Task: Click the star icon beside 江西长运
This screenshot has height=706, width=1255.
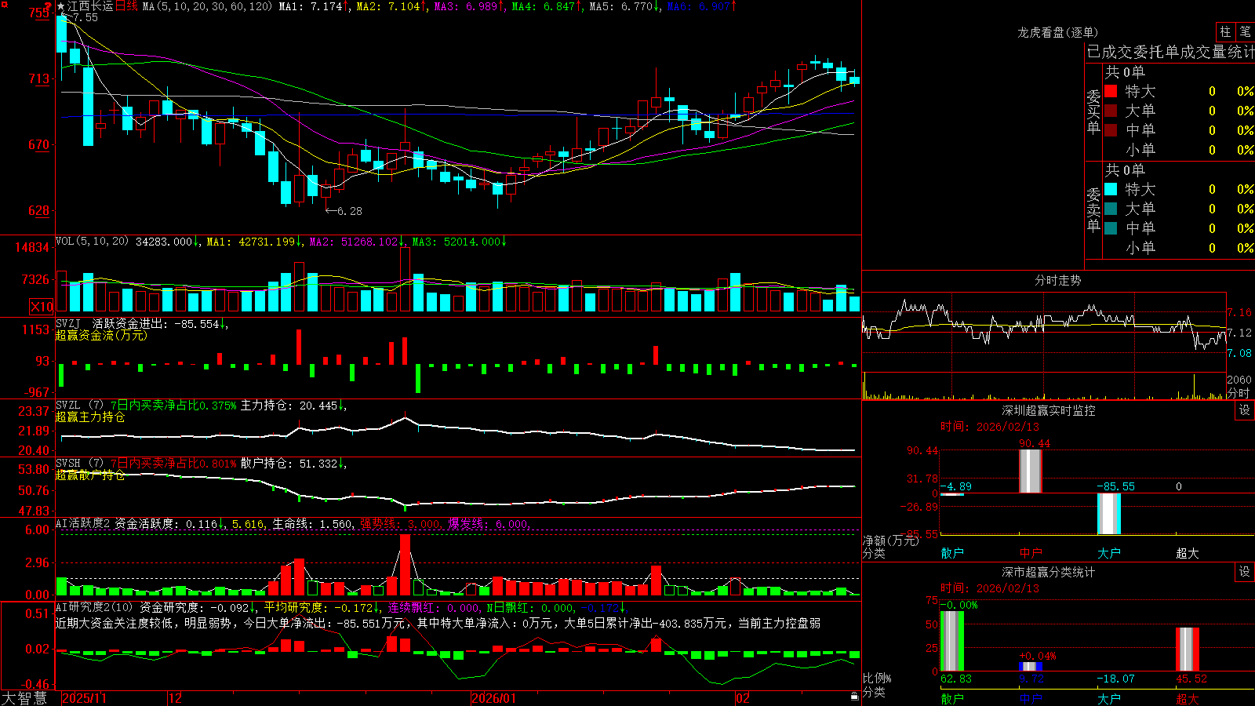Action: click(61, 6)
